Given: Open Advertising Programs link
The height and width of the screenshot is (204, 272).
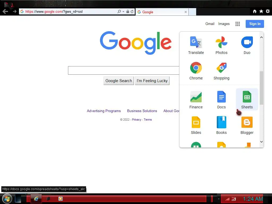Looking at the screenshot, I should (x=104, y=111).
